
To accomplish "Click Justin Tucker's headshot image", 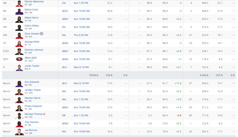I will click(x=19, y=68).
